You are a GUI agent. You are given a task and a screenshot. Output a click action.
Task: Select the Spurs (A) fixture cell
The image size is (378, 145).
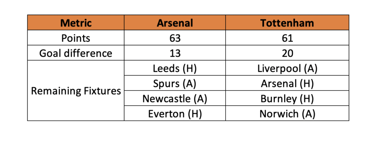click(175, 83)
